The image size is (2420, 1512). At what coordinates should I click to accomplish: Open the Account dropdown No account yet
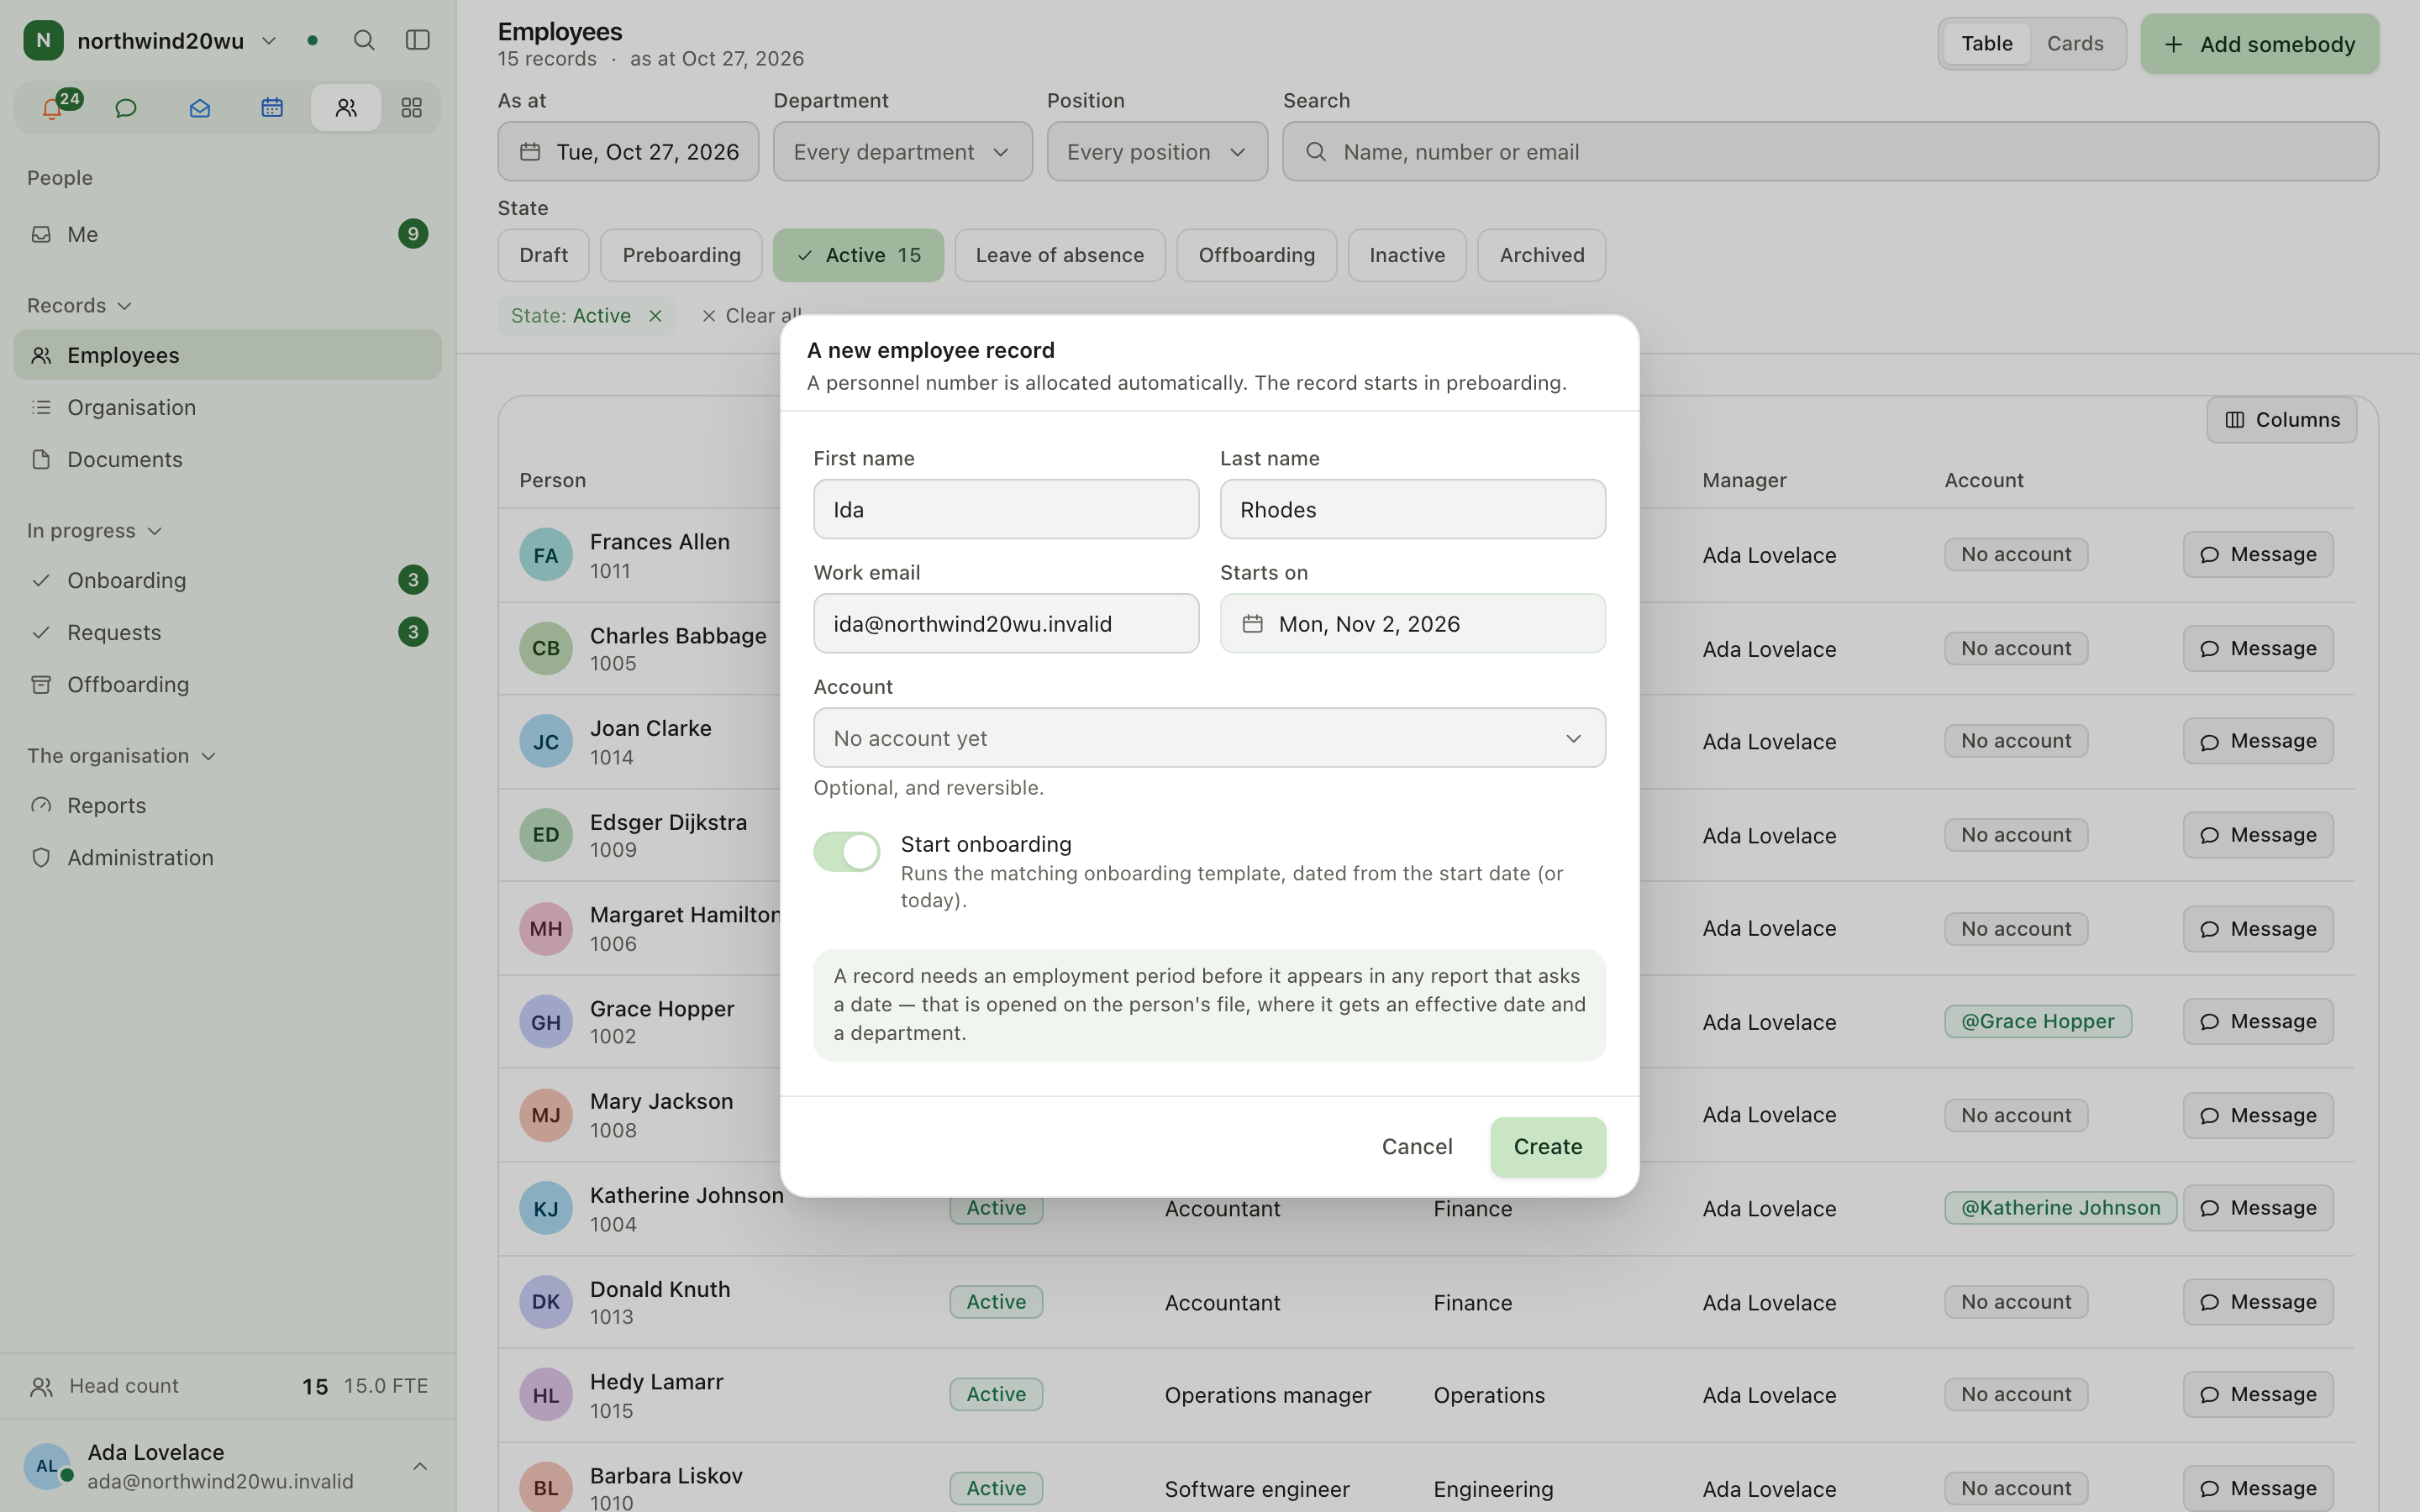point(1209,738)
